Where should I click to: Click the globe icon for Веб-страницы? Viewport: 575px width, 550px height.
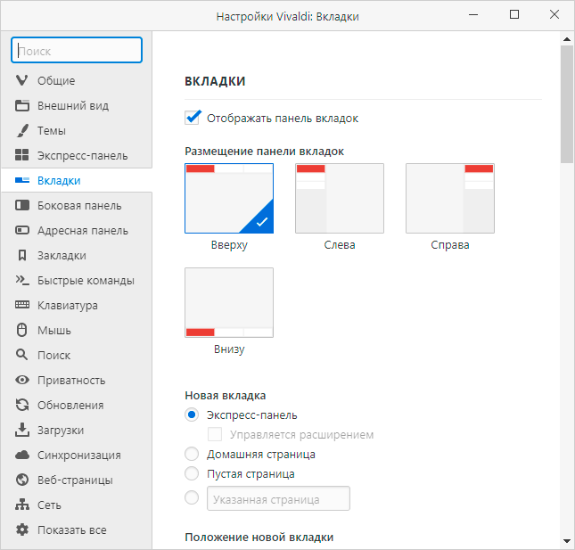22,480
